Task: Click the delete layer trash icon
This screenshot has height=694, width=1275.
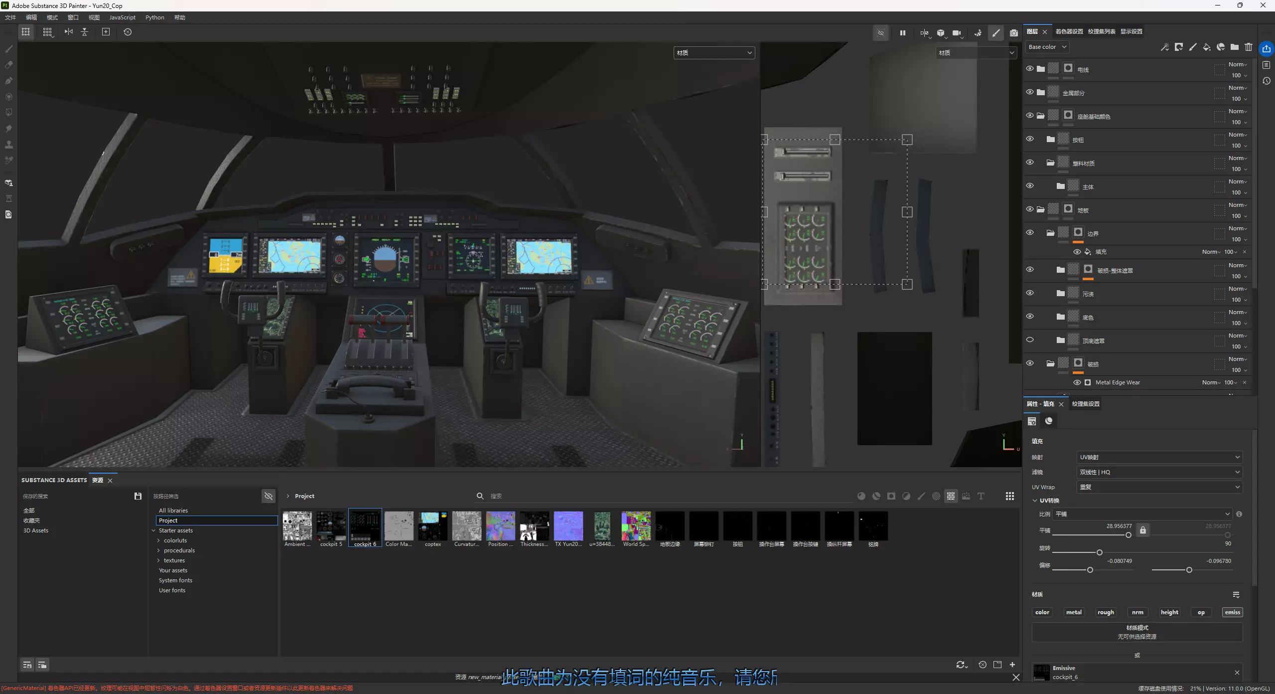Action: click(x=1248, y=47)
